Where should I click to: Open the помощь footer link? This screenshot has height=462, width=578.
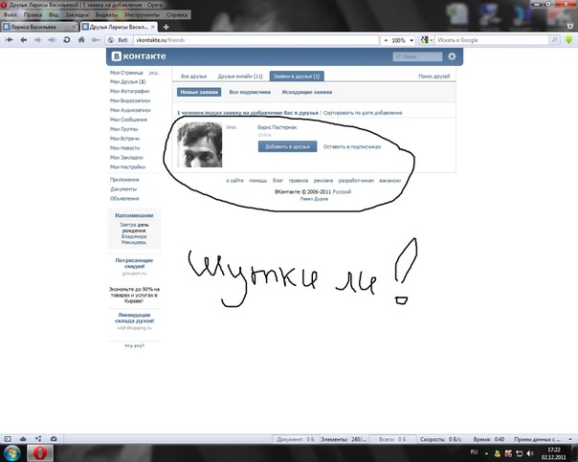pos(258,181)
